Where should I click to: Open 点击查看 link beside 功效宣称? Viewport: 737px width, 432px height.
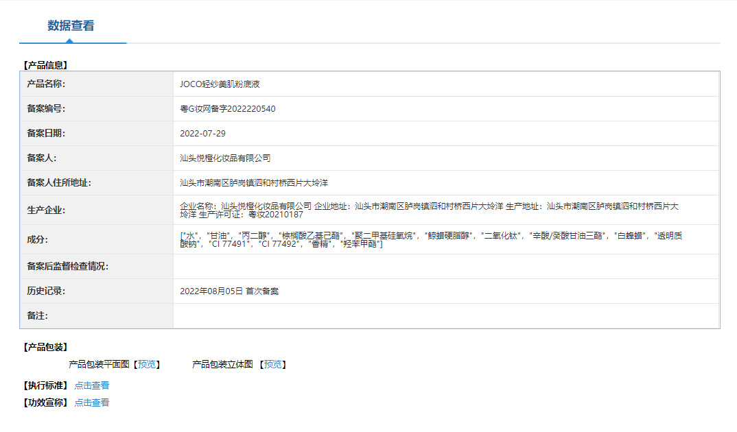pyautogui.click(x=92, y=403)
